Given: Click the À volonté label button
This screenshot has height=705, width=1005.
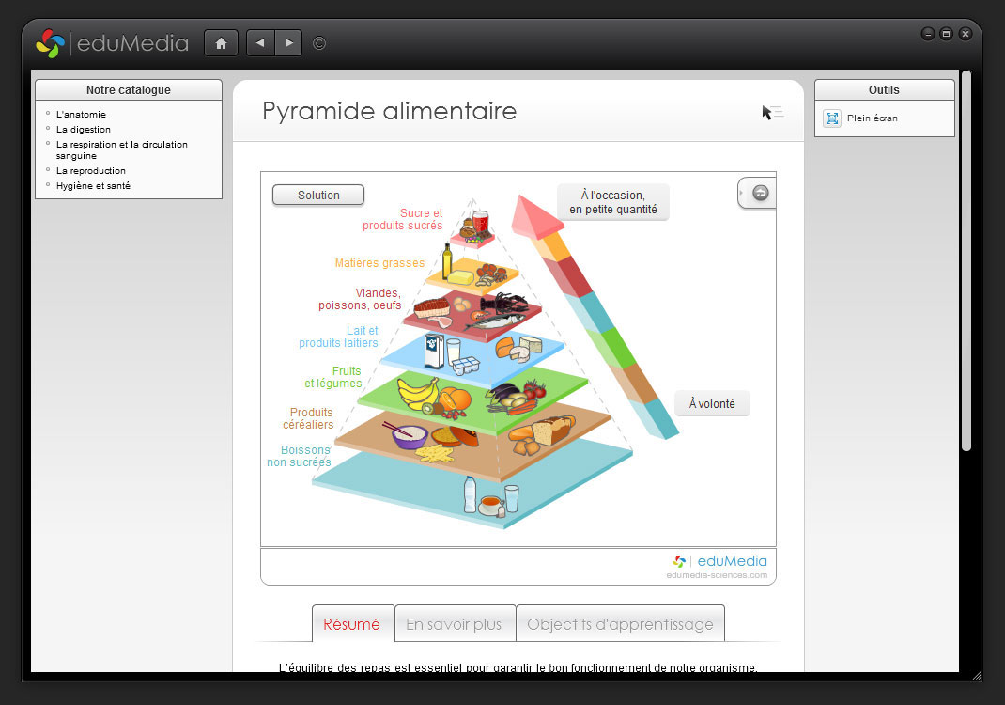Looking at the screenshot, I should tap(712, 404).
